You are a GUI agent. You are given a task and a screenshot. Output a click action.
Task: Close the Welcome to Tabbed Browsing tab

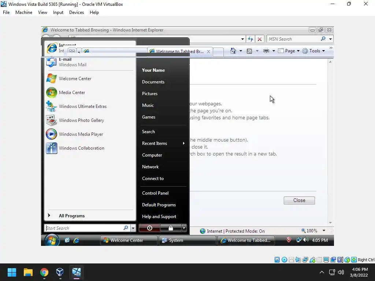[x=208, y=52]
